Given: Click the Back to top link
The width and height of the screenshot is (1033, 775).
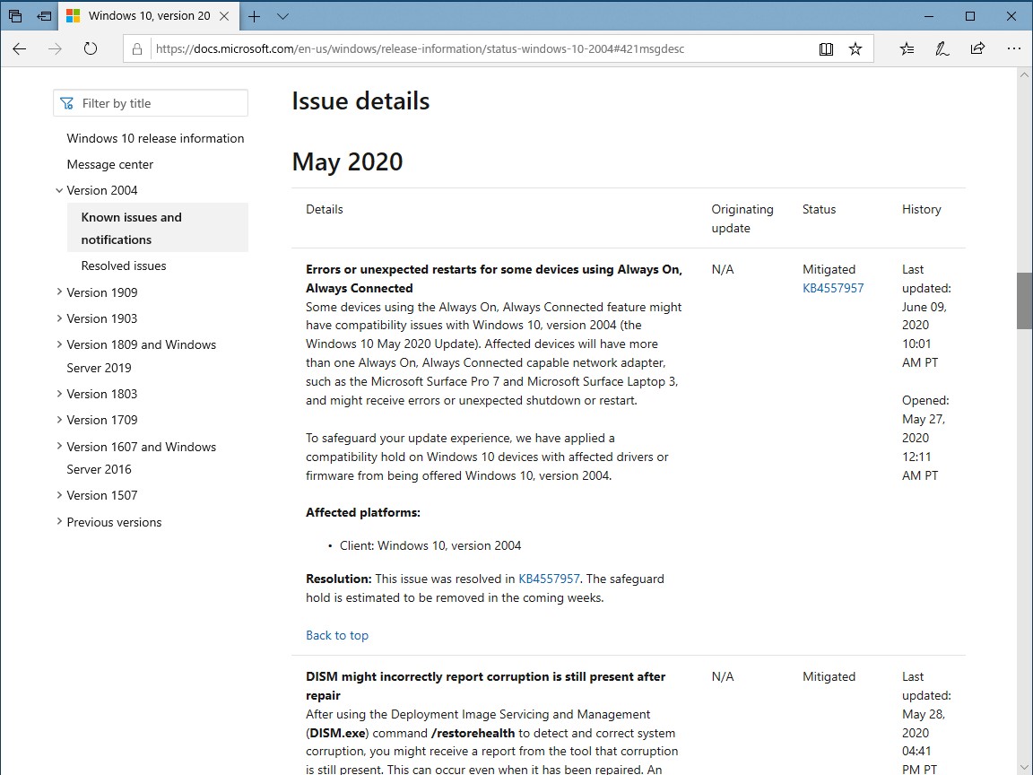Looking at the screenshot, I should tap(337, 635).
